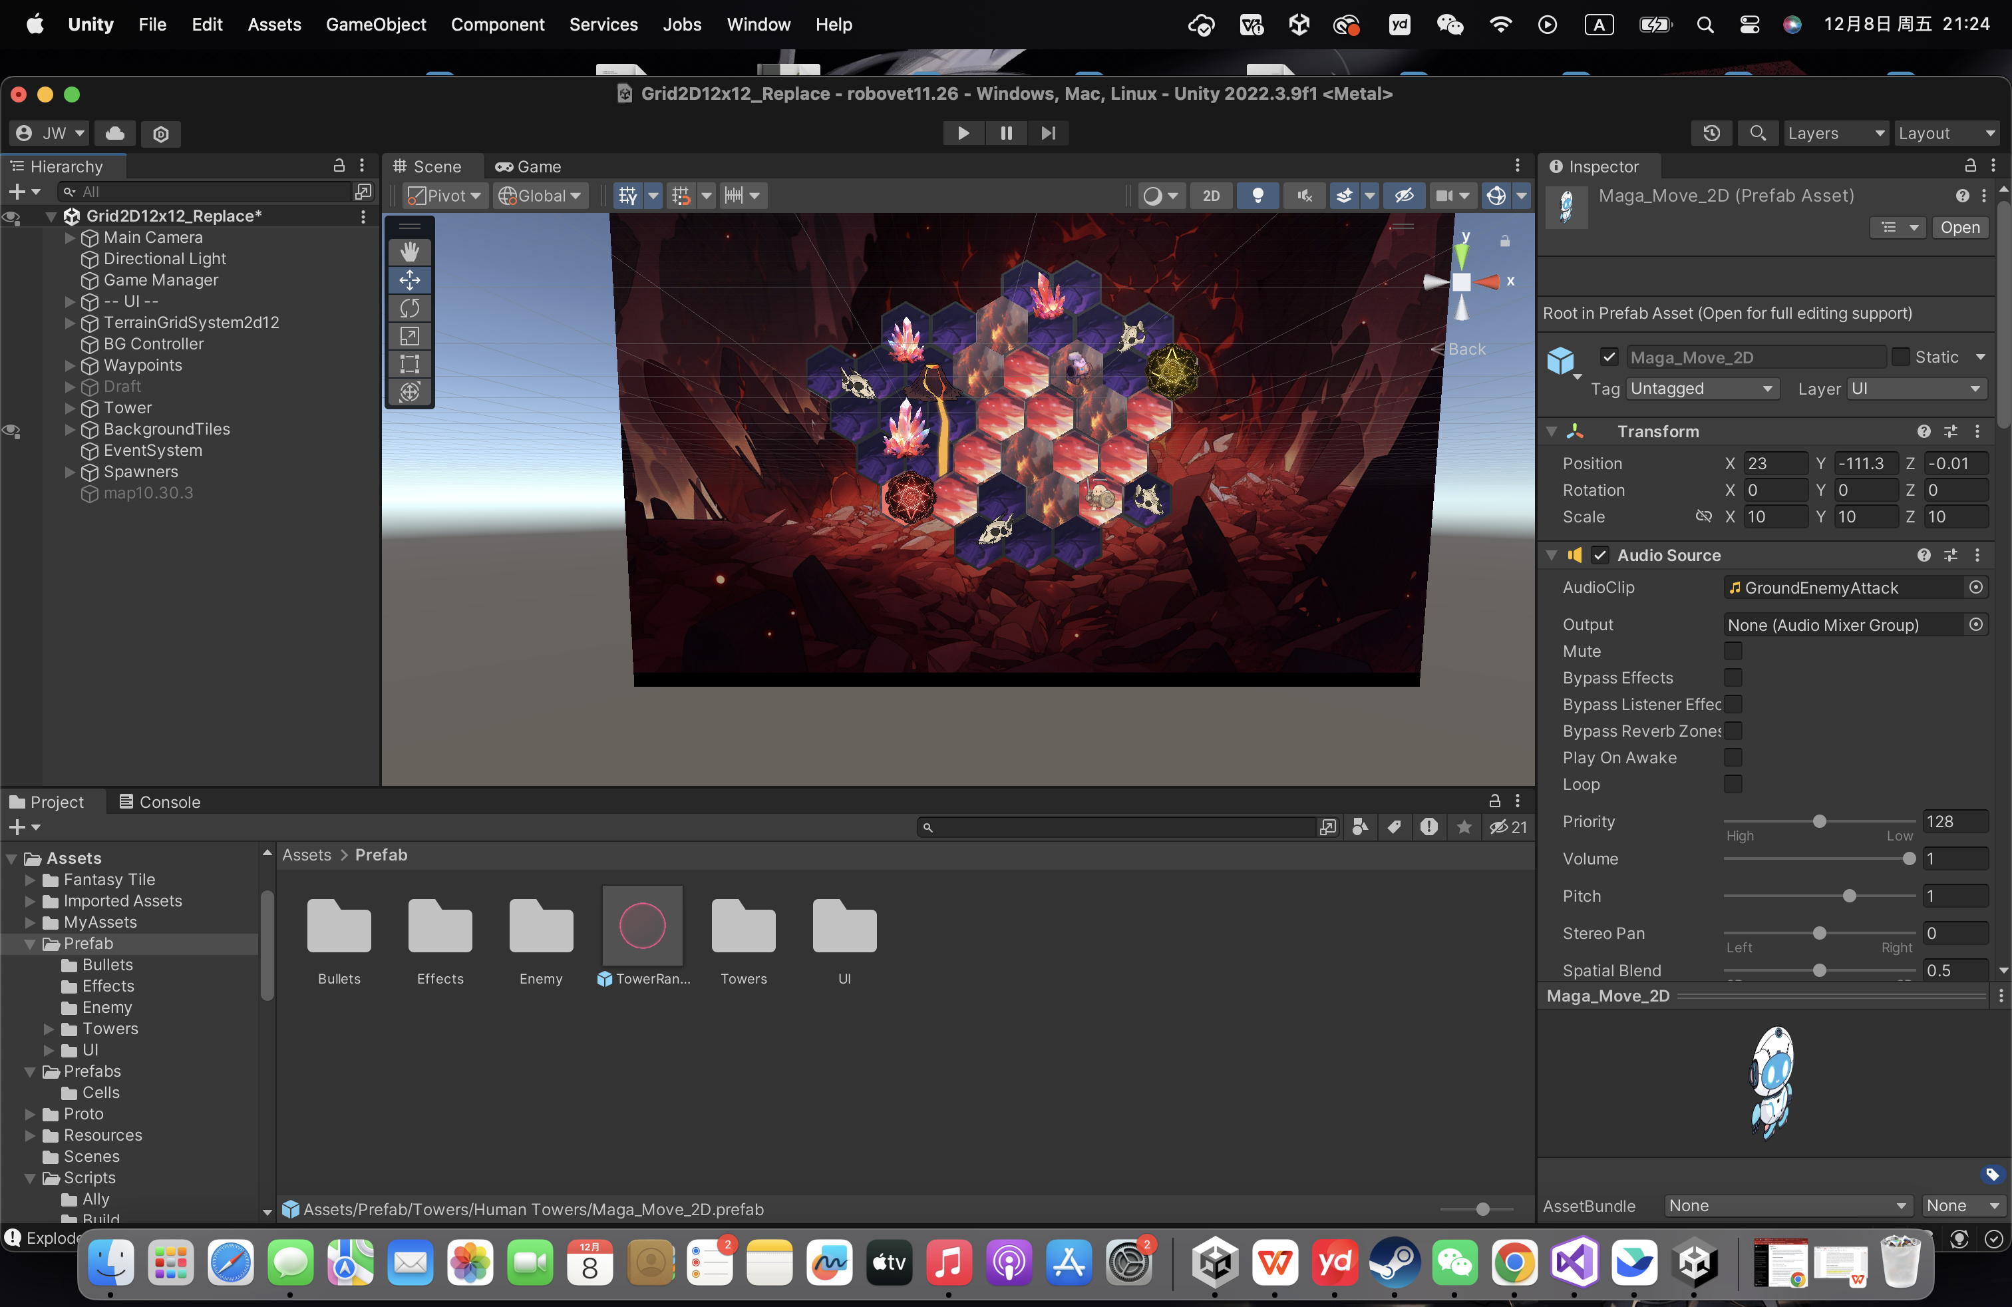The width and height of the screenshot is (2012, 1307).
Task: Collapse the Transform component
Action: [x=1552, y=431]
